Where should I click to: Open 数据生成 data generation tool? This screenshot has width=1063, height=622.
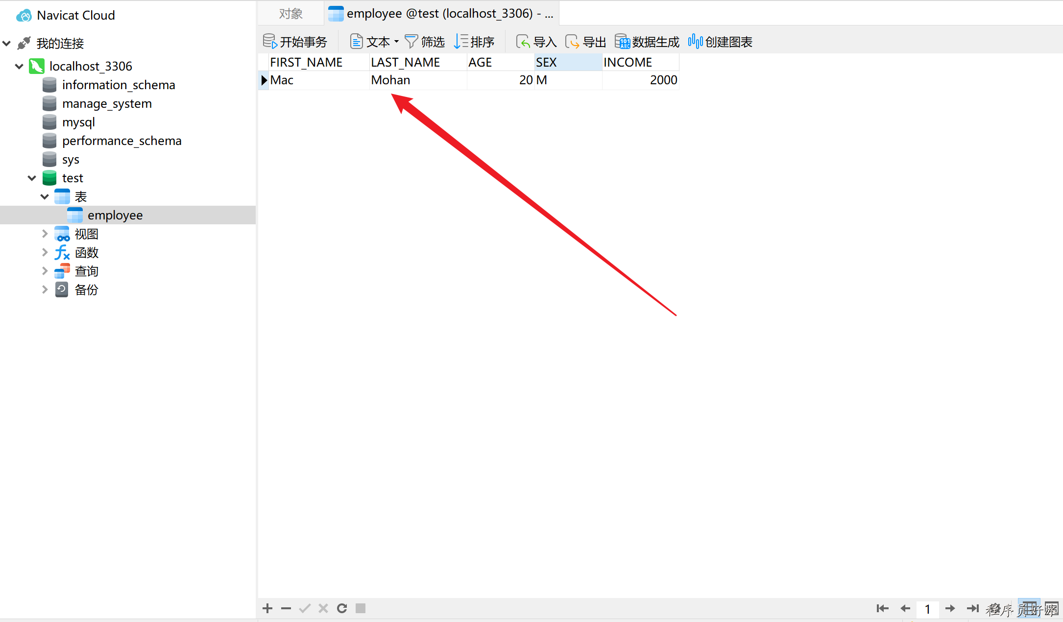point(647,42)
